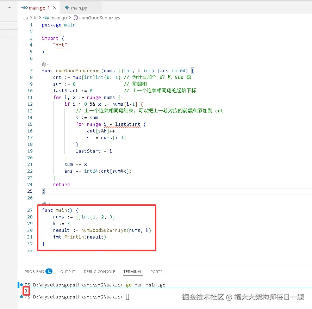312x309 pixels.
Task: Click the run codelens icon above numGoodSubarrays
Action: pos(43,64)
